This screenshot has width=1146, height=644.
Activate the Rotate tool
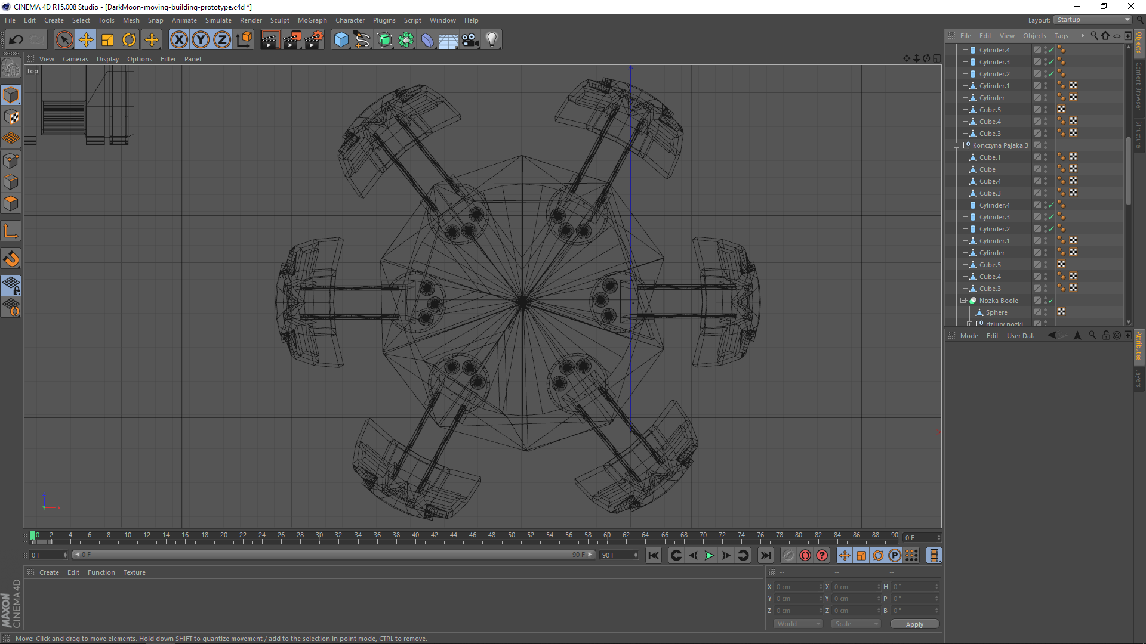coord(129,40)
